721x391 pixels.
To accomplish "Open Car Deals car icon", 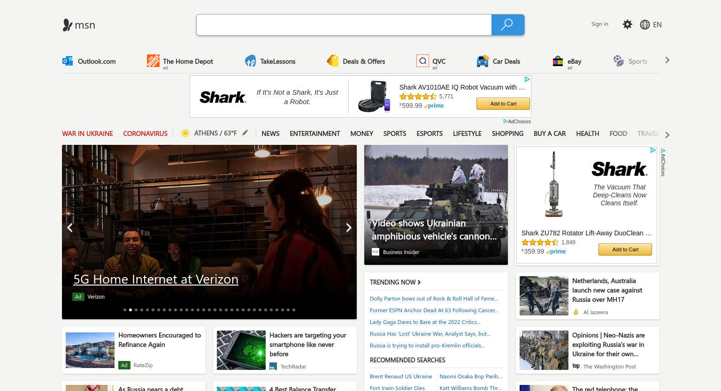I will click(x=483, y=61).
